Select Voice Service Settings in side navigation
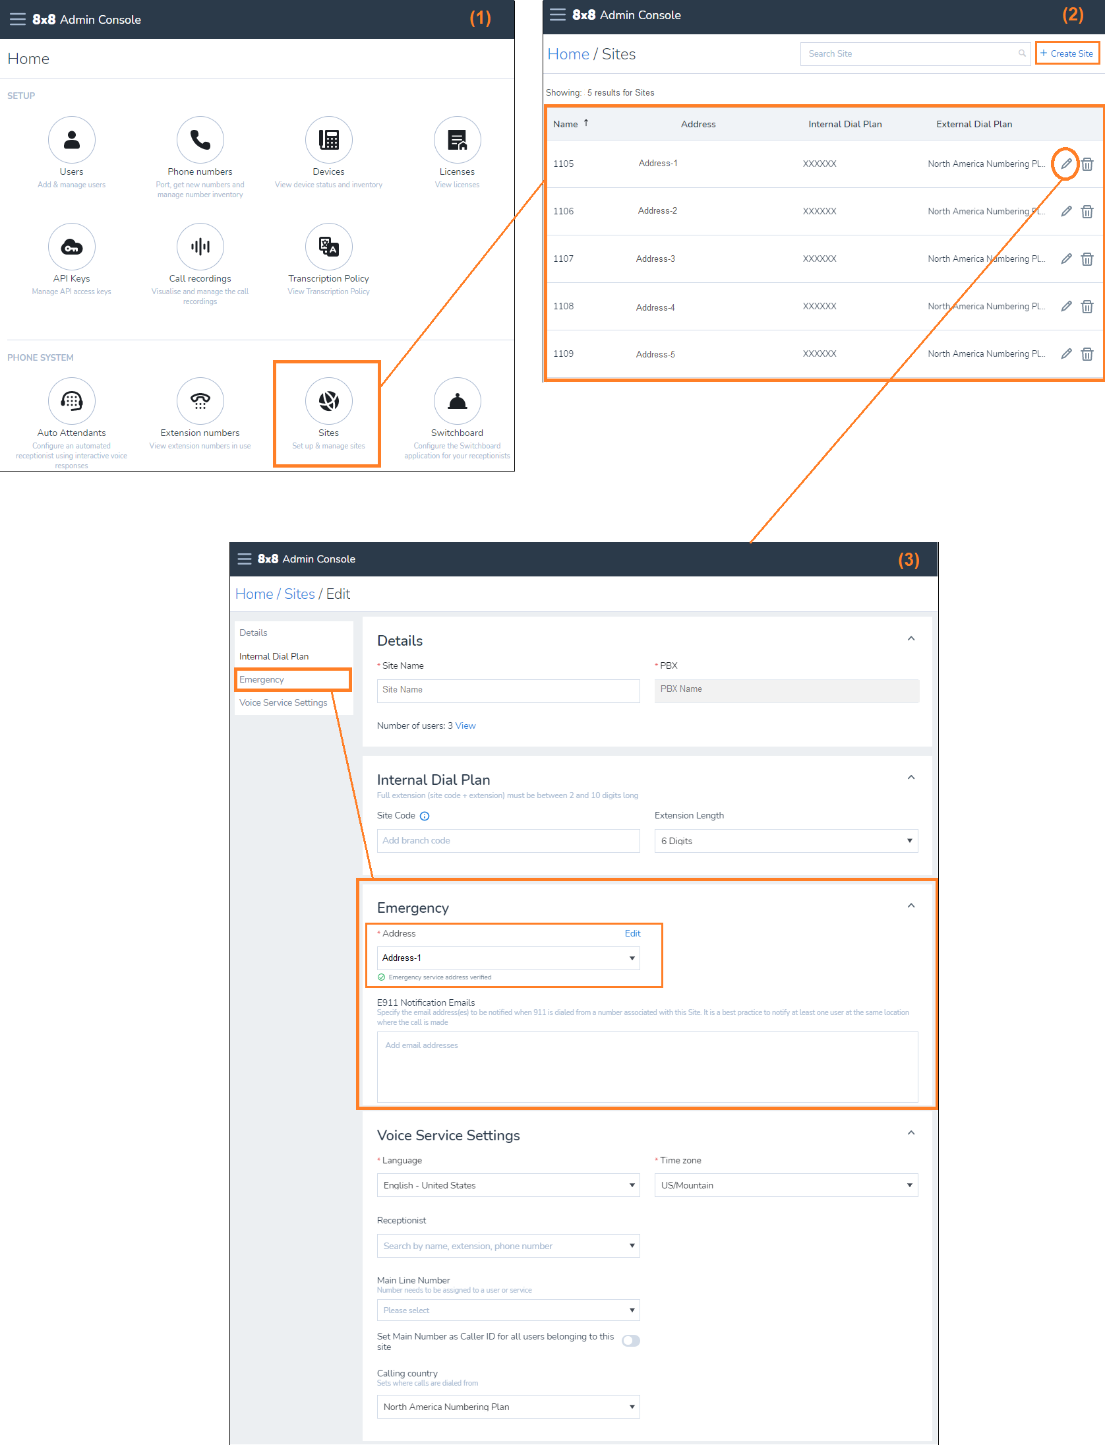1105x1445 pixels. 283,702
